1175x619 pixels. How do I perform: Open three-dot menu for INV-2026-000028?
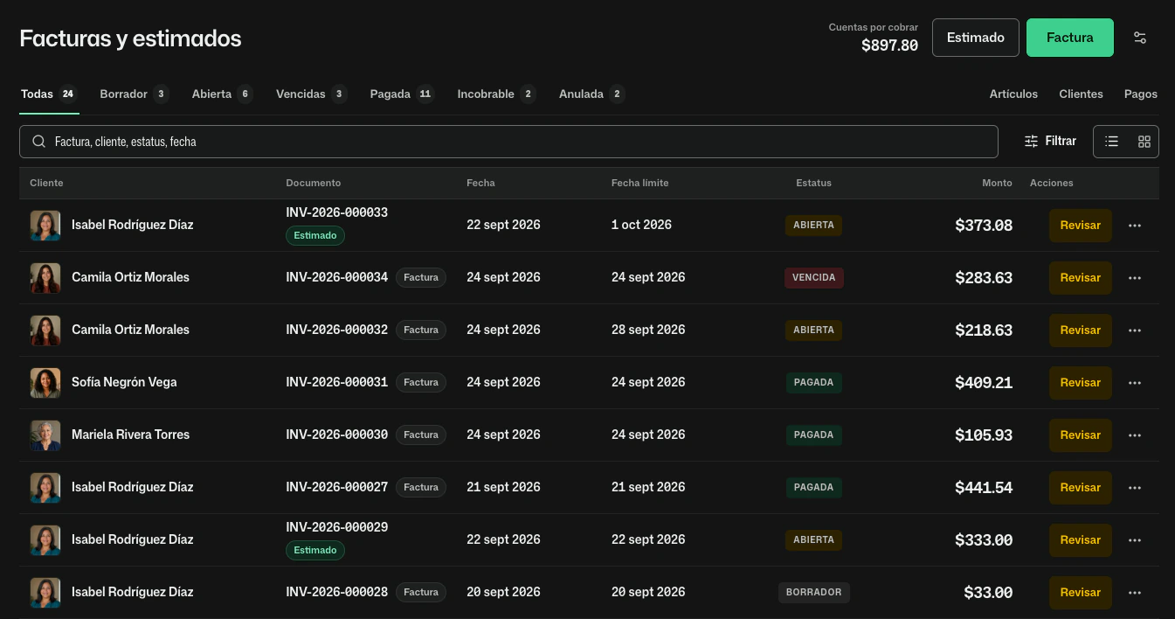(x=1135, y=593)
